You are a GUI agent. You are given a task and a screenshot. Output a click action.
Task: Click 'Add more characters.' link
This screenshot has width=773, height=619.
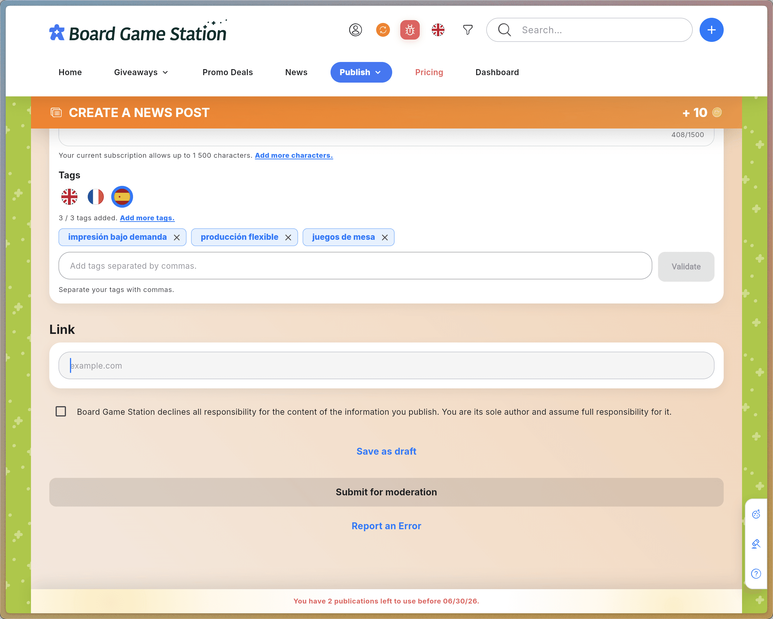[294, 156]
